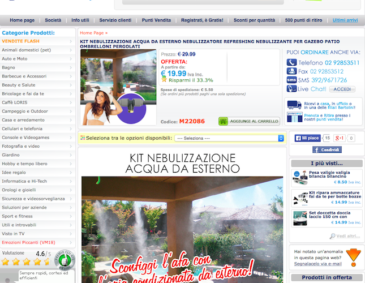The height and width of the screenshot is (283, 365).
Task: Go to Servizio clienti
Action: [x=115, y=20]
